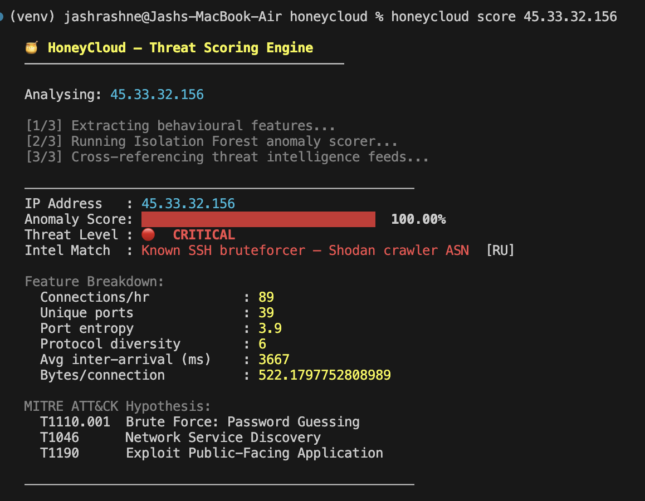Screen dimensions: 645x501
Task: Click the HoneyCloud Threat Scoring Engine title
Action: tap(180, 48)
